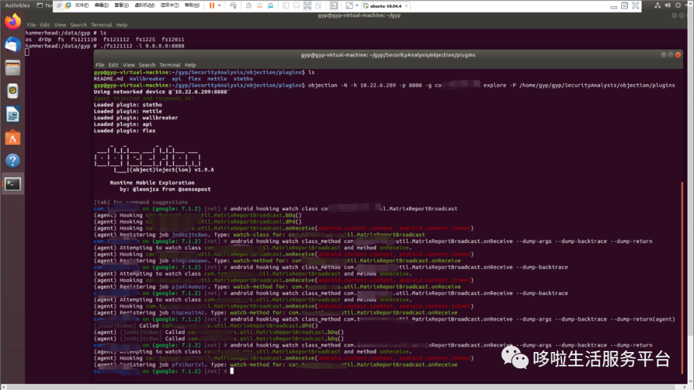Viewport: 694px width, 390px height.
Task: Click the Terminal icon in the dock
Action: coord(13,184)
